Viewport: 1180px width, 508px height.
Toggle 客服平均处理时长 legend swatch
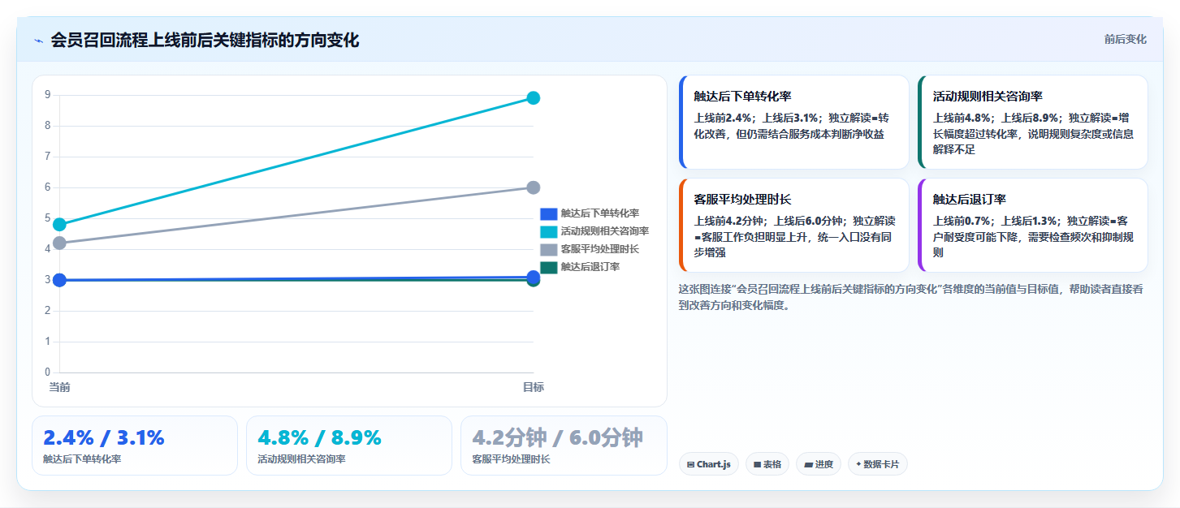click(549, 249)
